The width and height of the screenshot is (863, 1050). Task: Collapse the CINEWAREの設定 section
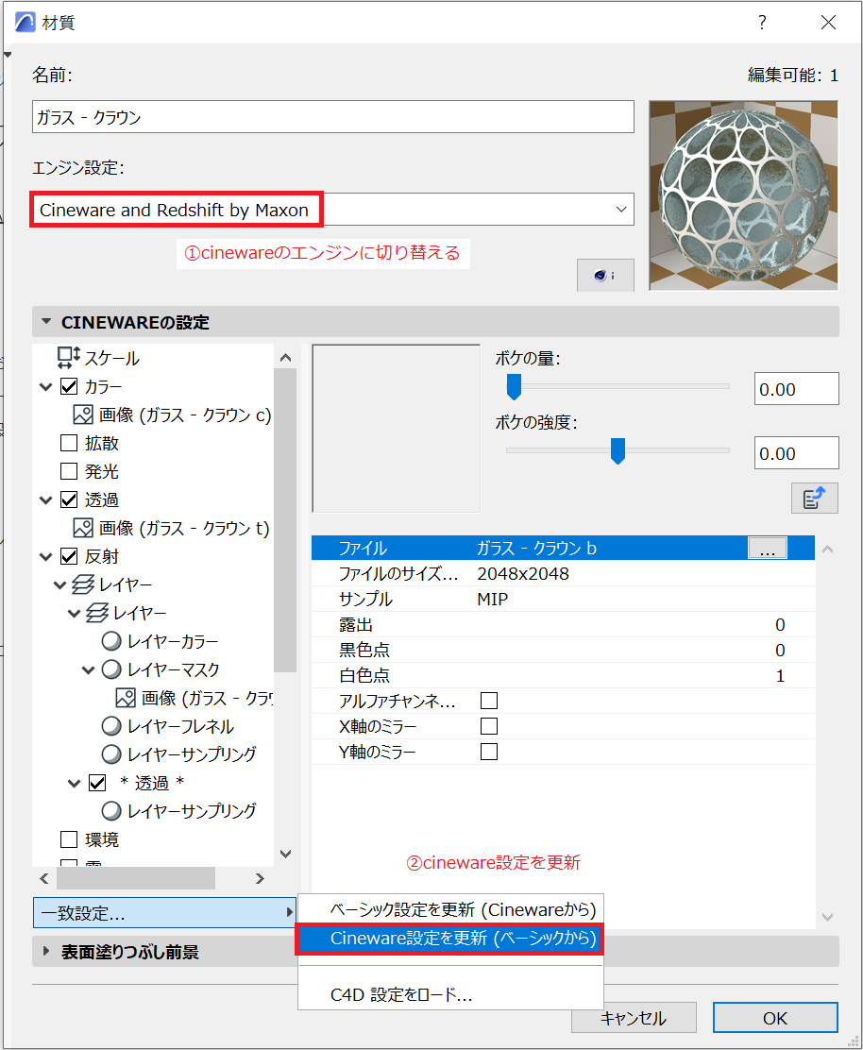(x=46, y=322)
